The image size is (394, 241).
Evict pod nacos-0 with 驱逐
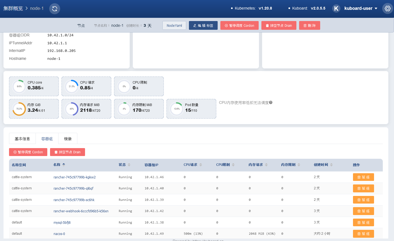click(363, 234)
